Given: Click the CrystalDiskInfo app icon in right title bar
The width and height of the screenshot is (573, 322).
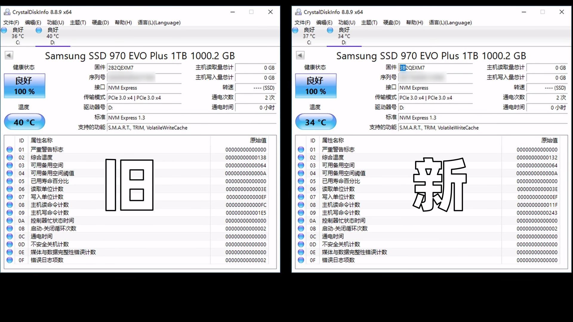Looking at the screenshot, I should 298,12.
